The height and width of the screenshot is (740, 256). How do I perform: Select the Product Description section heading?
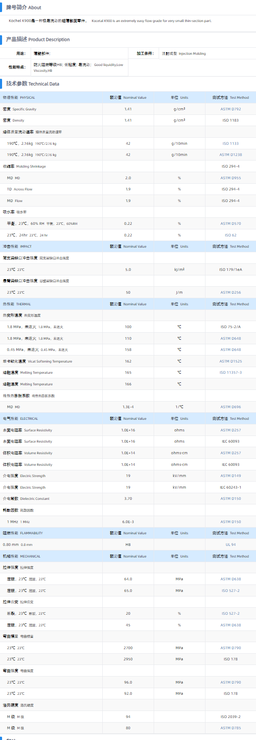point(38,39)
